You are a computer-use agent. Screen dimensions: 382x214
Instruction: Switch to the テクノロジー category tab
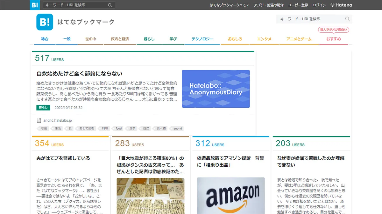click(x=202, y=38)
